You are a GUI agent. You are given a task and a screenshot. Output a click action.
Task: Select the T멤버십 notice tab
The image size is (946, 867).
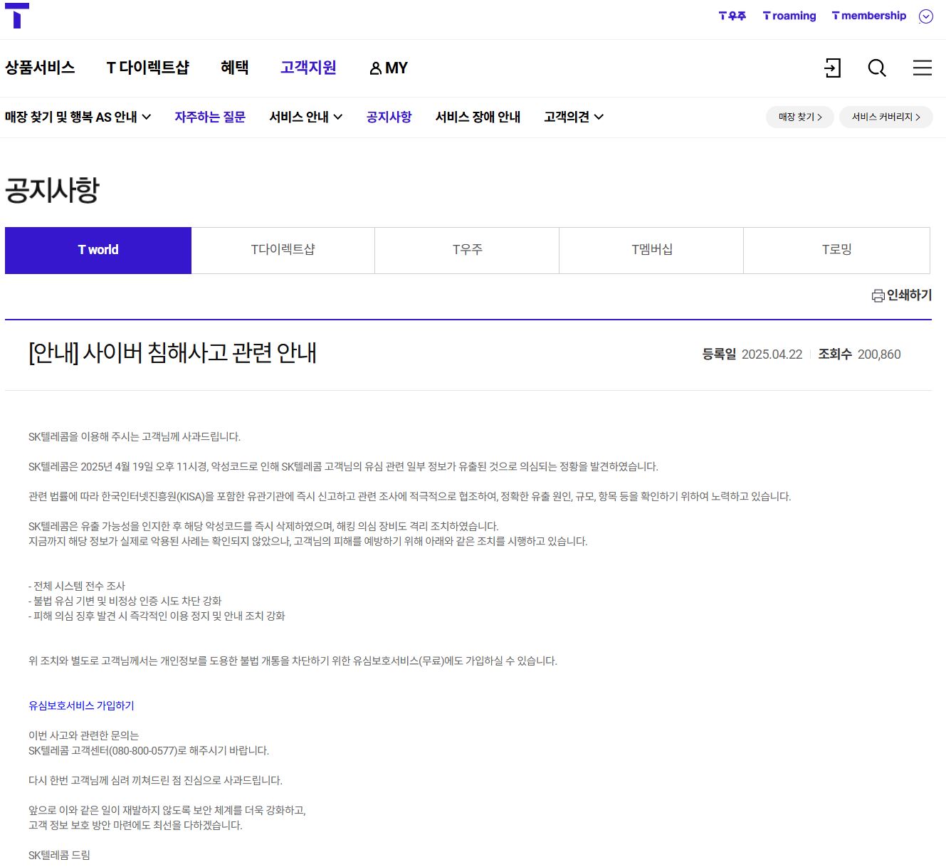(x=651, y=251)
